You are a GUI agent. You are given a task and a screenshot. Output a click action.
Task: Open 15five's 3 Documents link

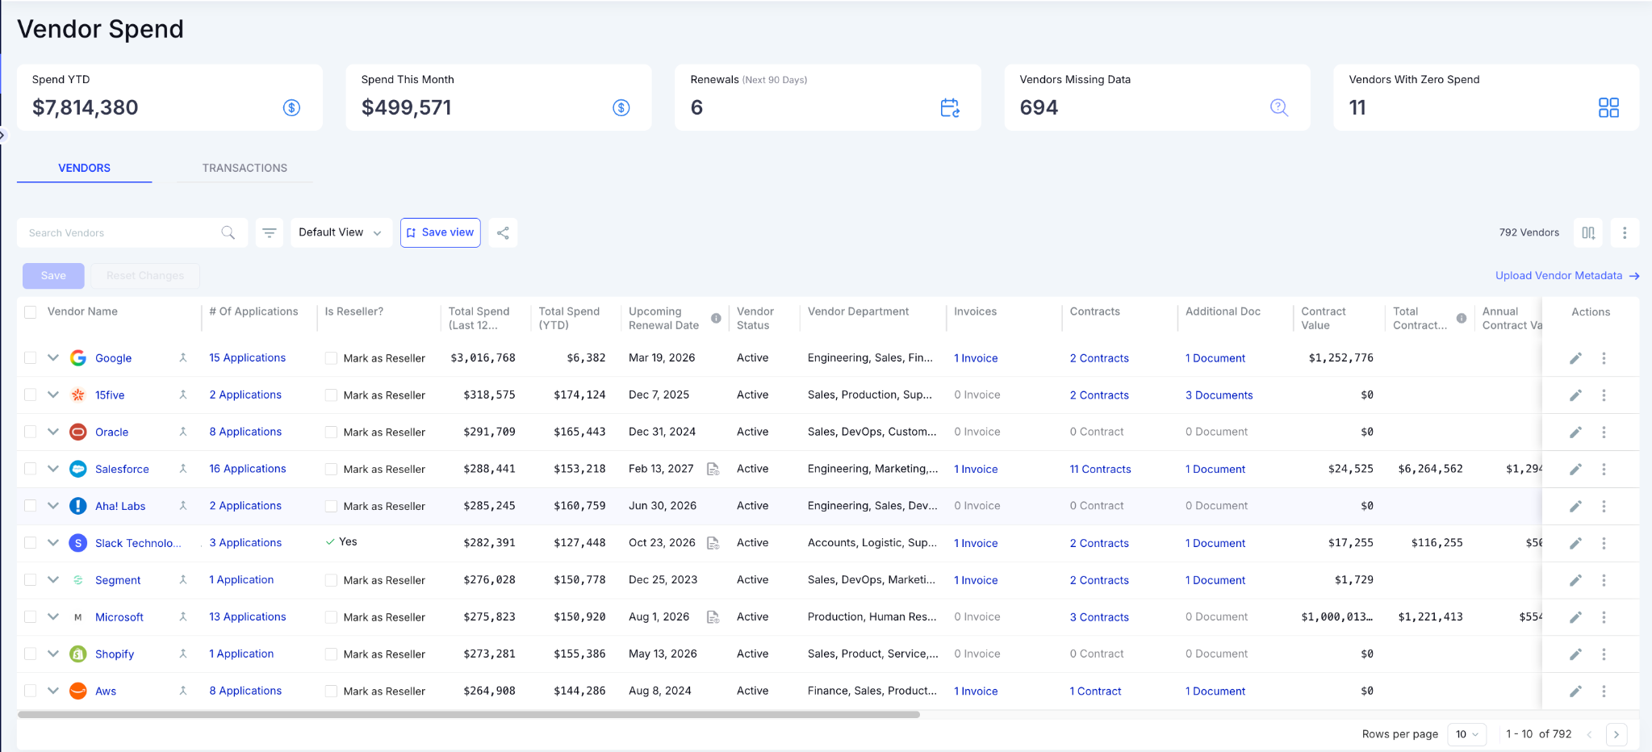1219,395
